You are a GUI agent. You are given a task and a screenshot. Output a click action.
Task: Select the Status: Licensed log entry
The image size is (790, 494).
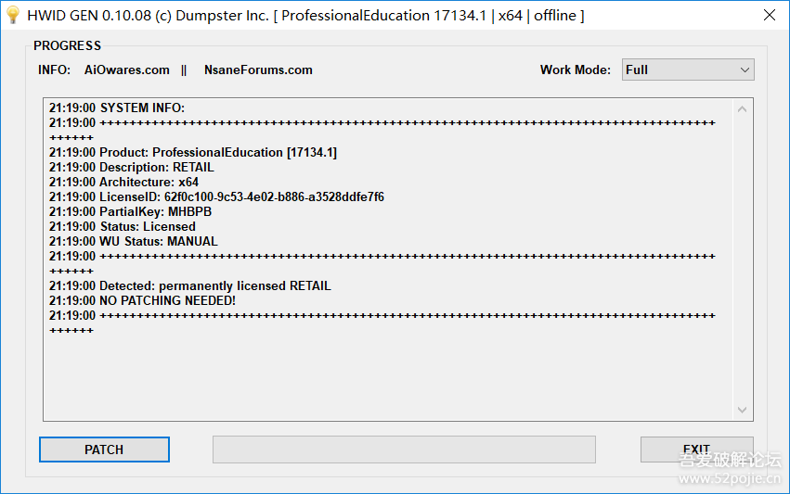click(x=123, y=226)
